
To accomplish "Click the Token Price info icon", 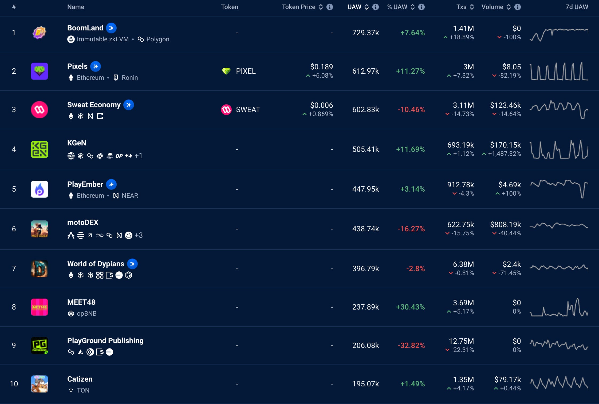I will 330,7.
